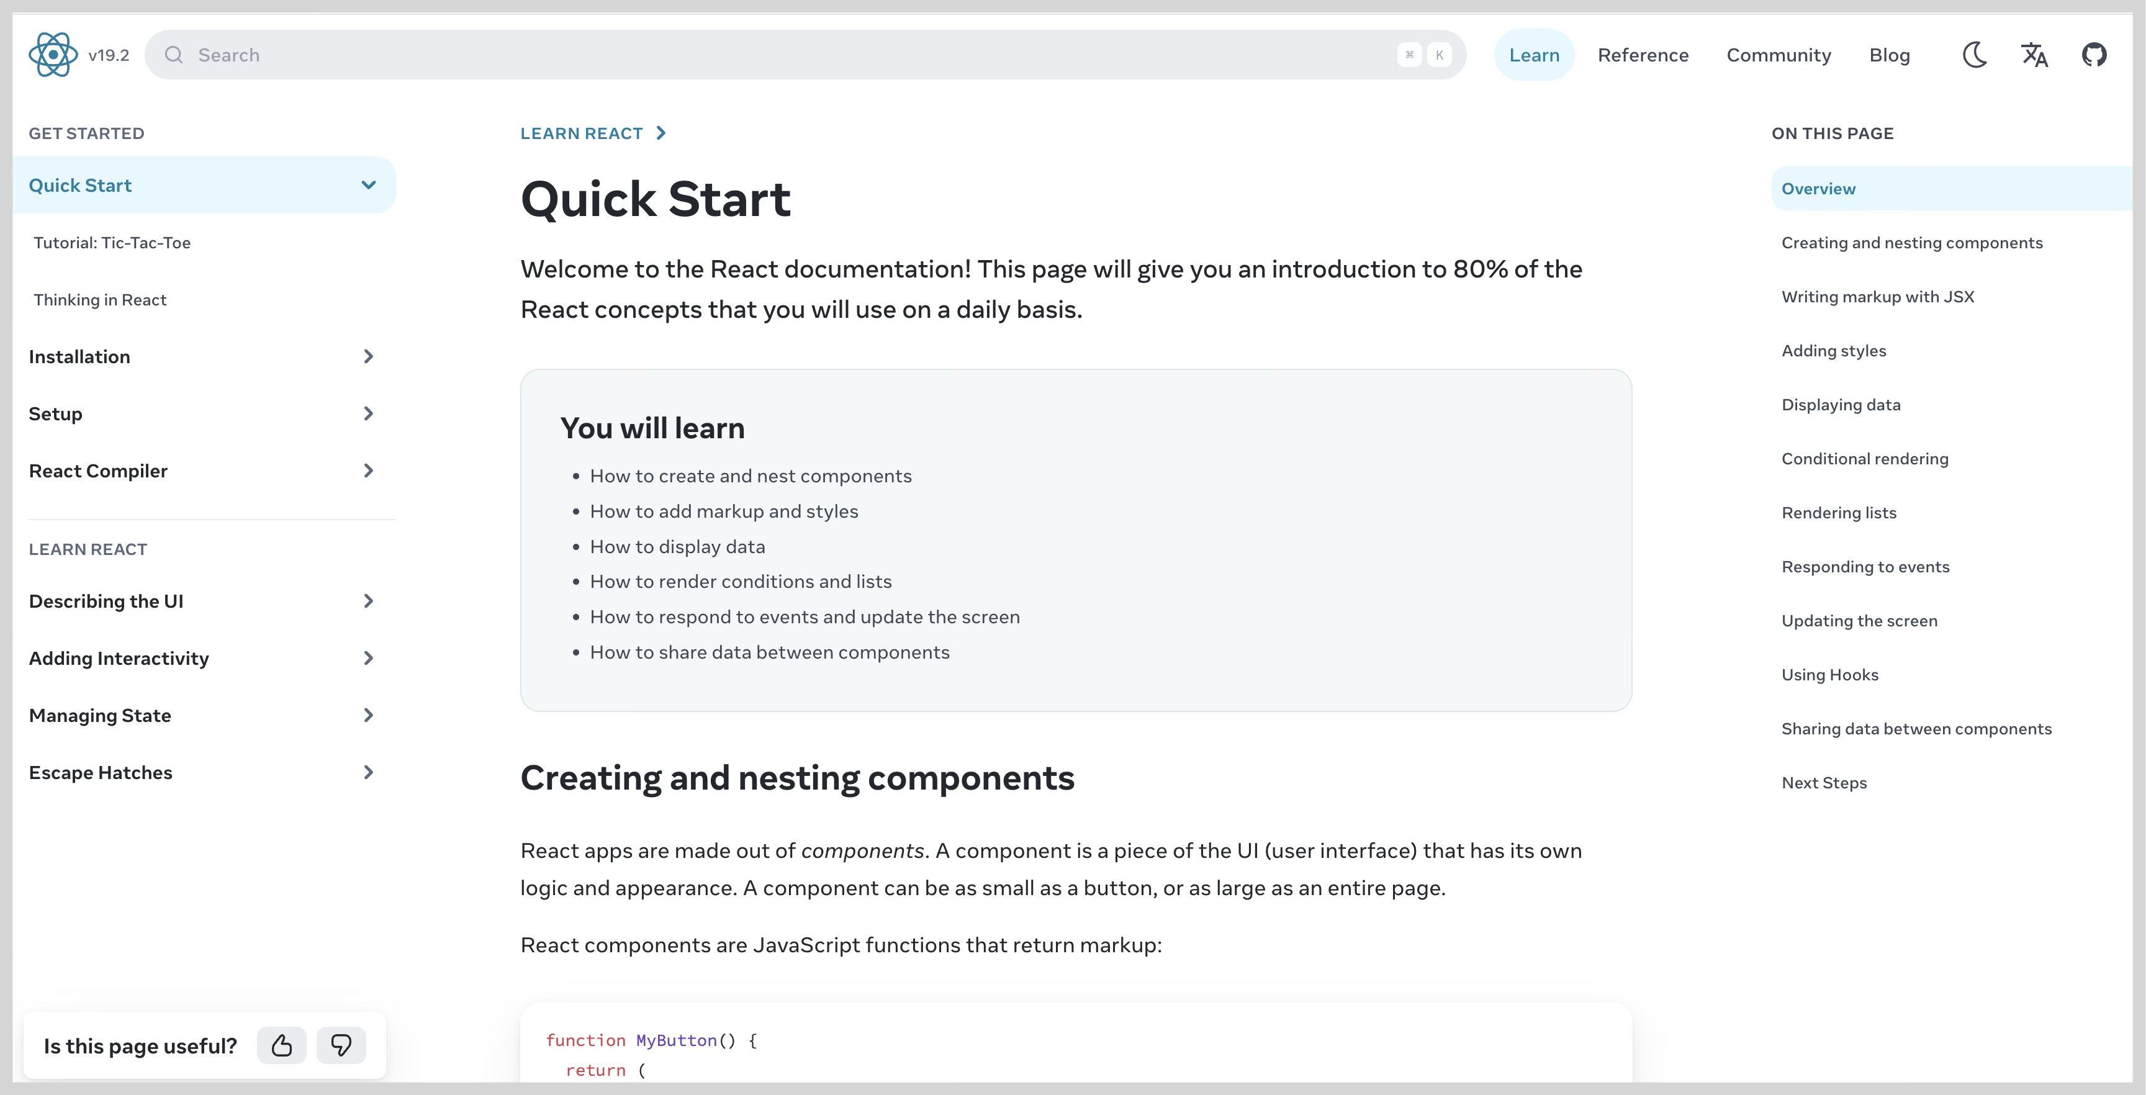Open the Blog page

click(x=1890, y=54)
